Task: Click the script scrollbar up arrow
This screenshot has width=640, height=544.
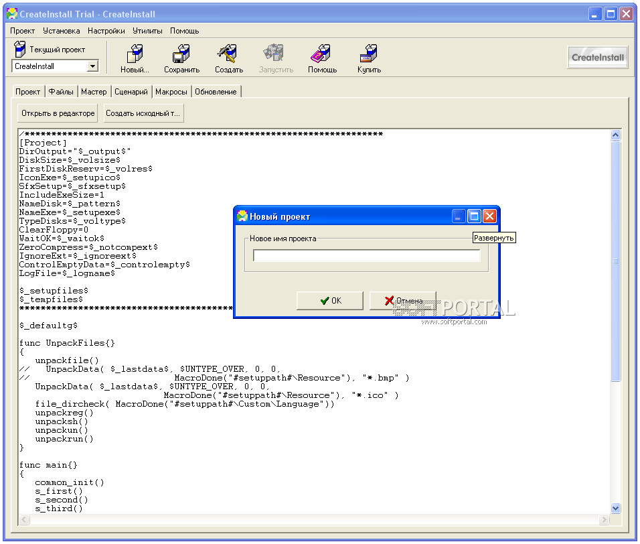Action: (615, 135)
